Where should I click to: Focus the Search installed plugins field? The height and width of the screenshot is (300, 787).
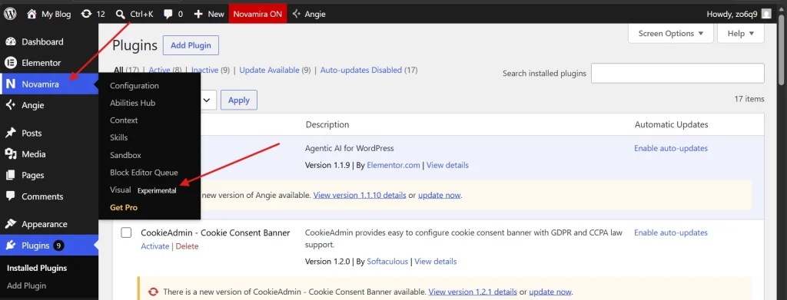678,73
